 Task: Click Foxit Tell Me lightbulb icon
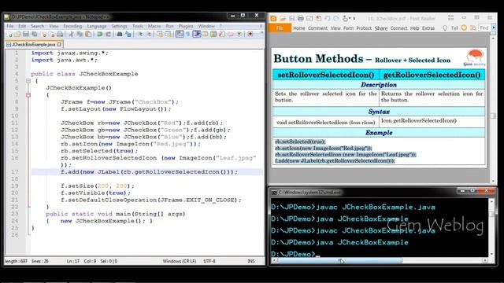445,28
